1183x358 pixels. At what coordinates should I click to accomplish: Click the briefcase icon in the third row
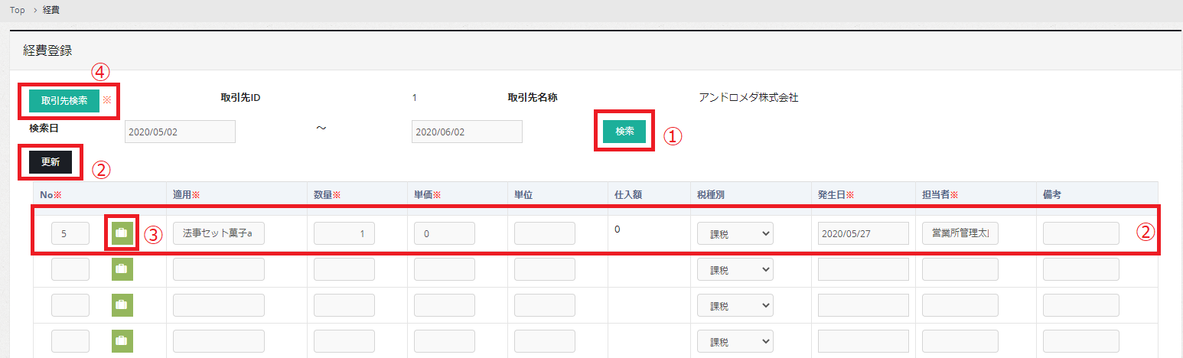pos(121,304)
